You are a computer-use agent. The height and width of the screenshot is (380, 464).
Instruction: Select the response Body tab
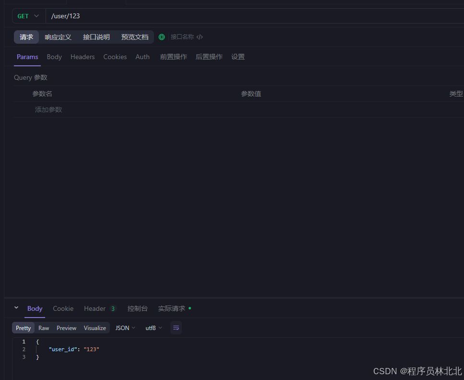(x=35, y=308)
